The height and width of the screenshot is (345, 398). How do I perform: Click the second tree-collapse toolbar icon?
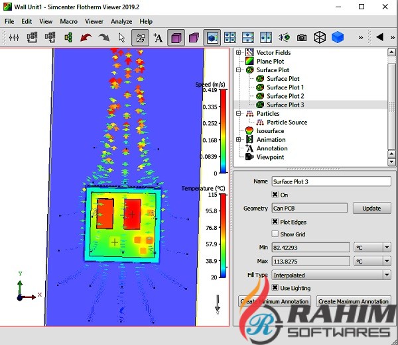(x=50, y=38)
